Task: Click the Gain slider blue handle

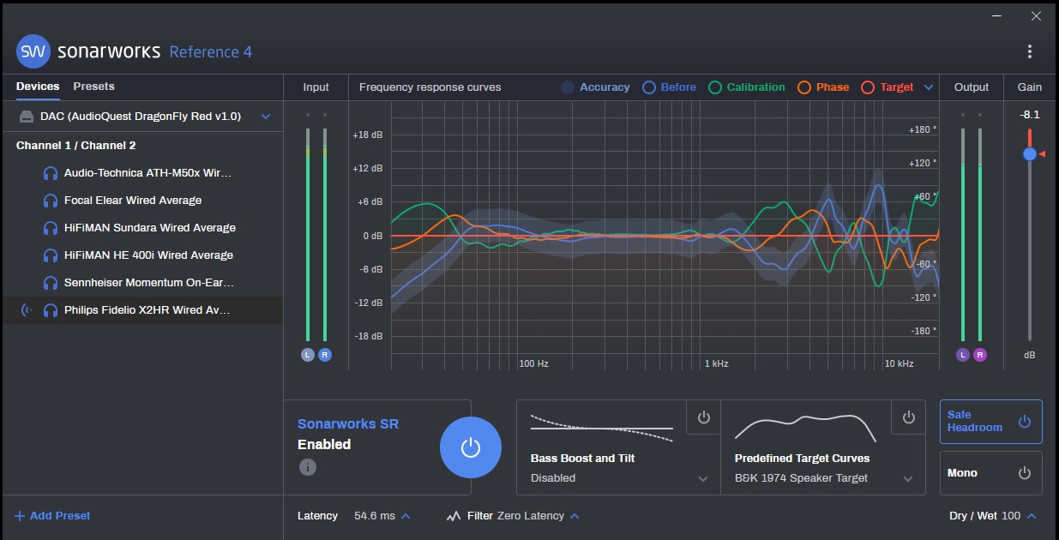Action: pos(1029,154)
